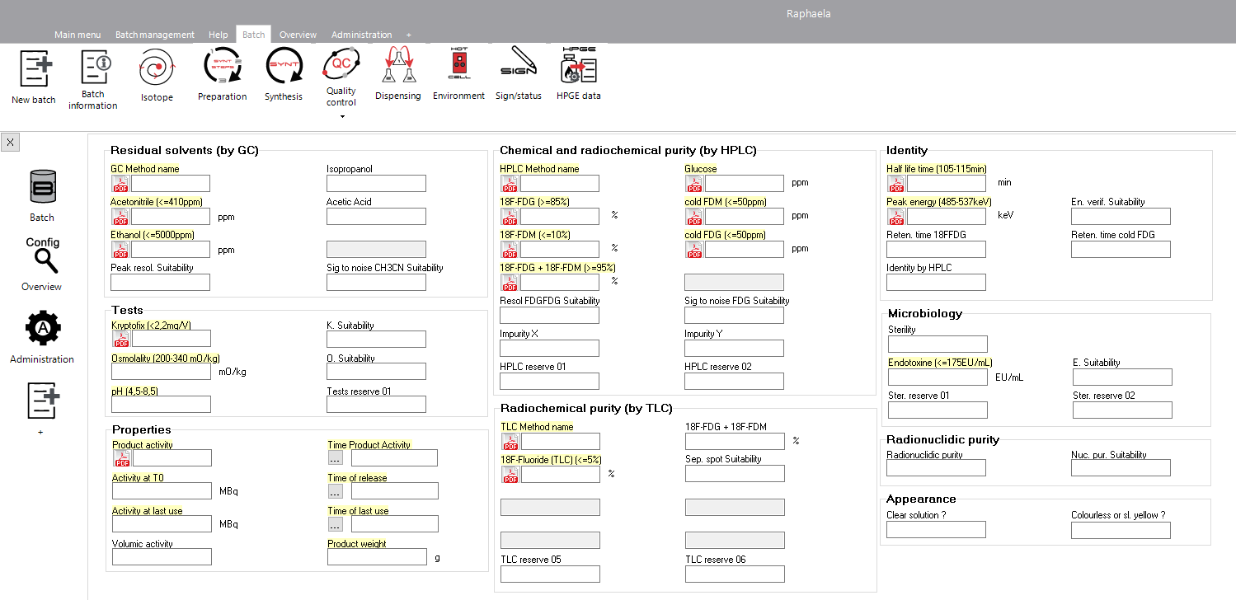Screen dimensions: 1236x600
Task: Focus the Impurity X field
Action: tap(550, 348)
